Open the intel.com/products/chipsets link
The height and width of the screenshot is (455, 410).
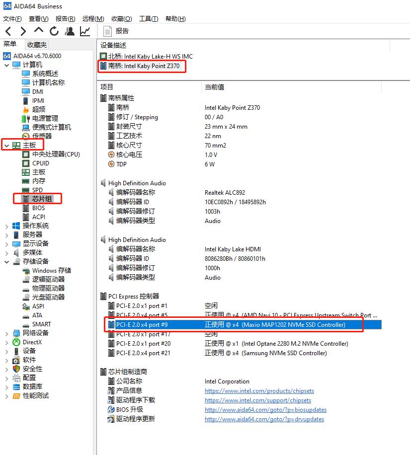(259, 391)
